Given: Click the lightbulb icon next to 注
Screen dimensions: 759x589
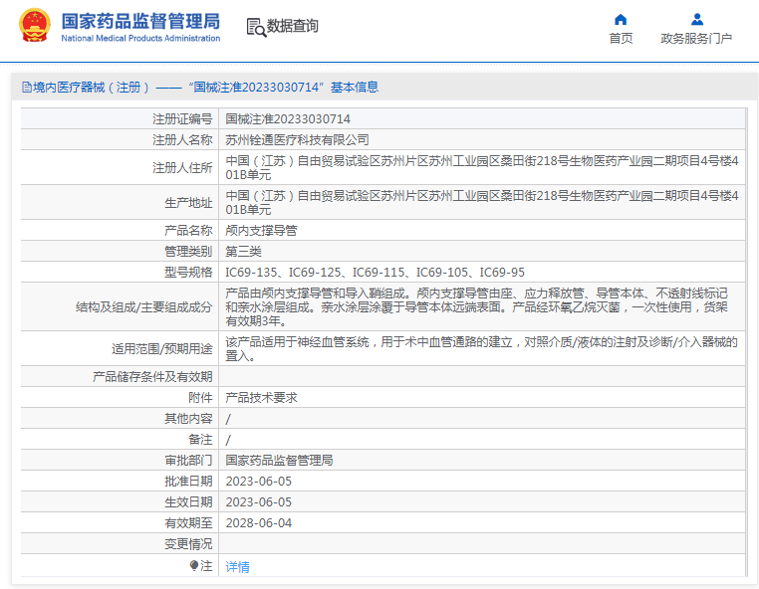Looking at the screenshot, I should (x=194, y=565).
